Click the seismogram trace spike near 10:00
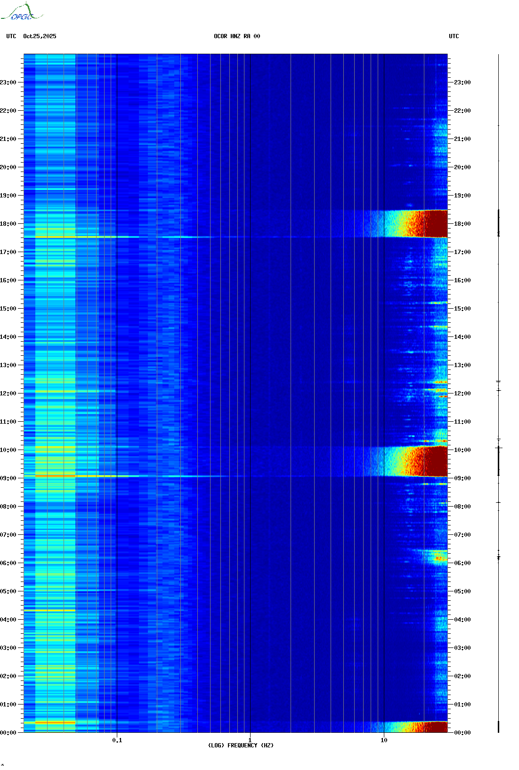 pos(499,448)
